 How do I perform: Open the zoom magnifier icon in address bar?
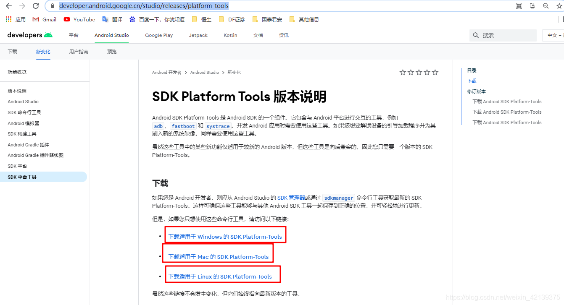(546, 6)
